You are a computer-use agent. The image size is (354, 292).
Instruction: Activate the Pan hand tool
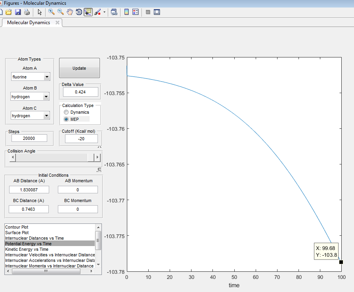tap(70, 12)
